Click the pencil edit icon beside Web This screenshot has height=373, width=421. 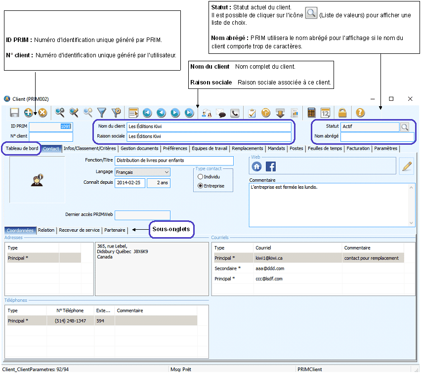click(x=407, y=166)
